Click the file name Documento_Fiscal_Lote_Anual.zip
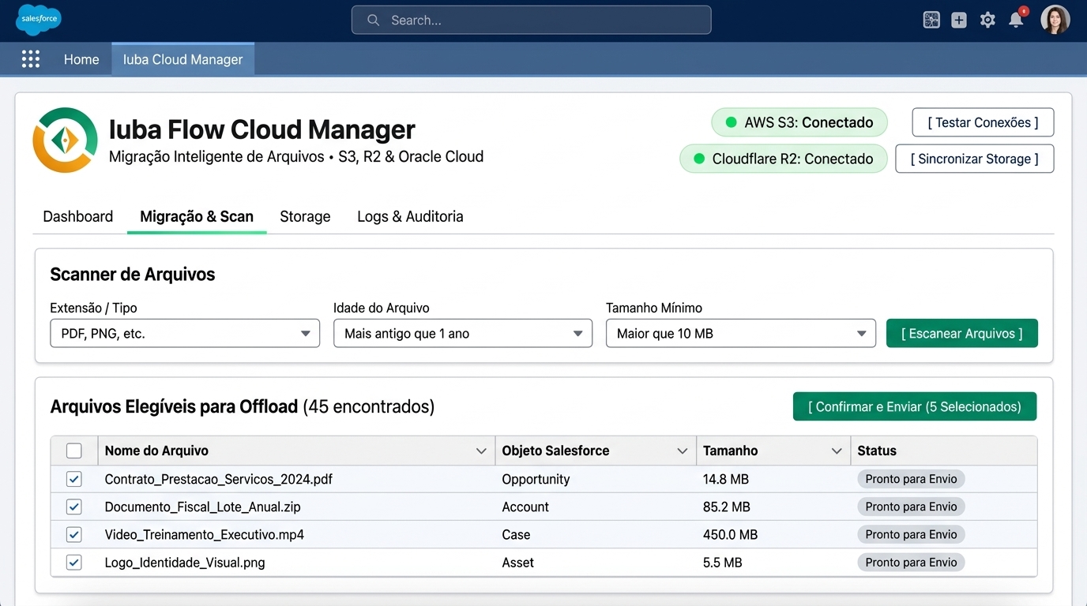 pyautogui.click(x=202, y=507)
